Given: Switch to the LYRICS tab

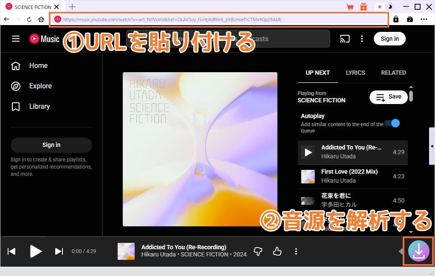Looking at the screenshot, I should click(x=355, y=73).
